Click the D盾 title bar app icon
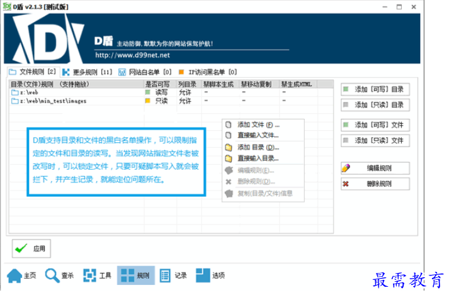Screen dimensions: 449x300 (x=7, y=6)
